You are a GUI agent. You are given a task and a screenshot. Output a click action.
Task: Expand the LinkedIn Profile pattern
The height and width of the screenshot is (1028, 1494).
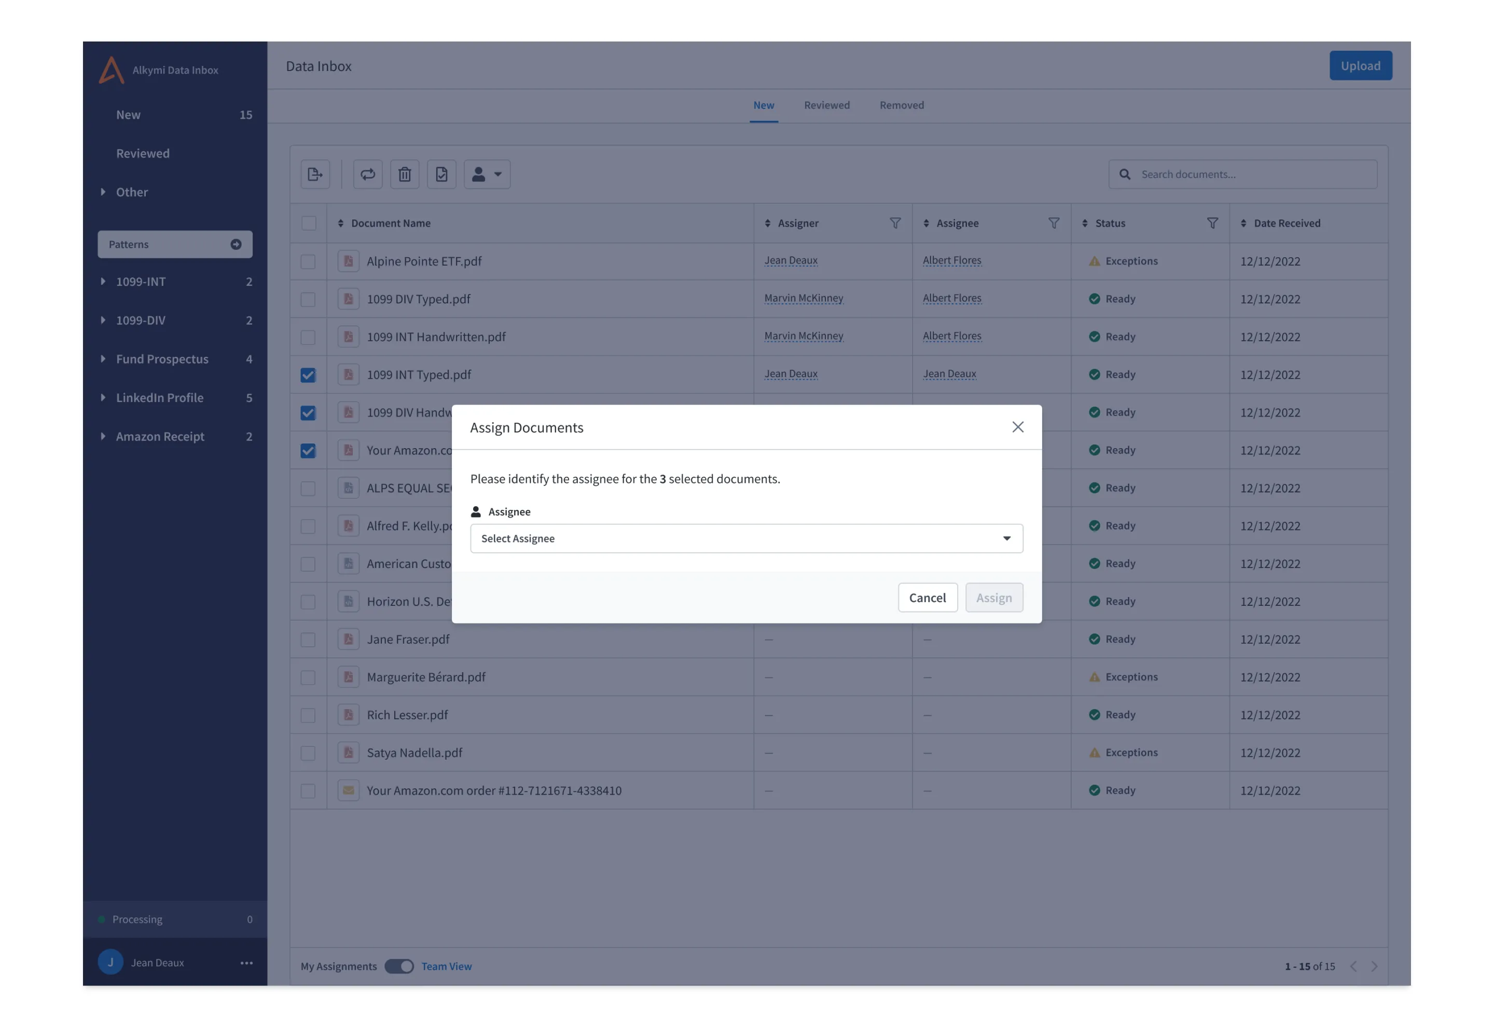tap(103, 397)
